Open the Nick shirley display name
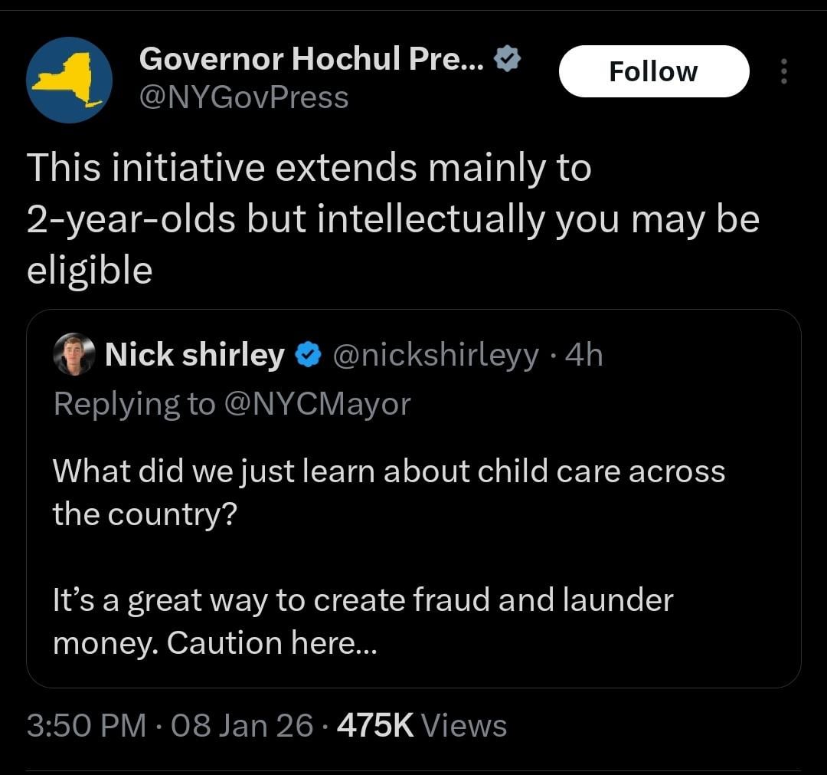The height and width of the screenshot is (775, 827). coord(194,355)
